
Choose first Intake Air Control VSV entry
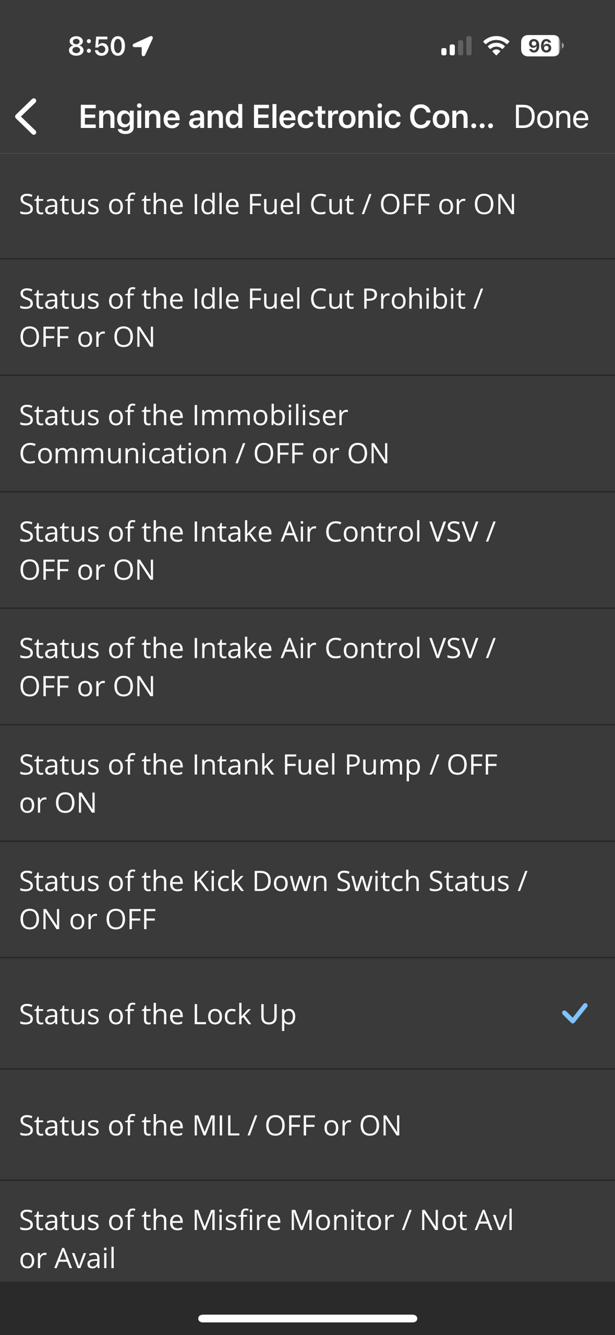pos(307,550)
